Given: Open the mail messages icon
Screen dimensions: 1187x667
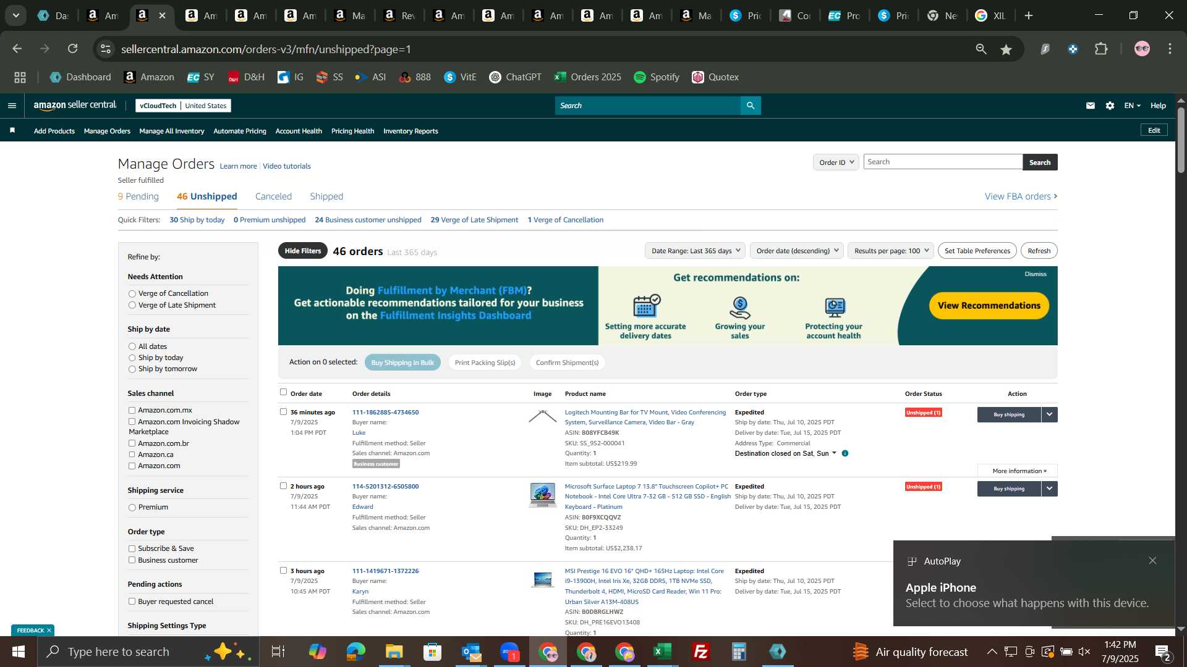Looking at the screenshot, I should (x=1091, y=106).
